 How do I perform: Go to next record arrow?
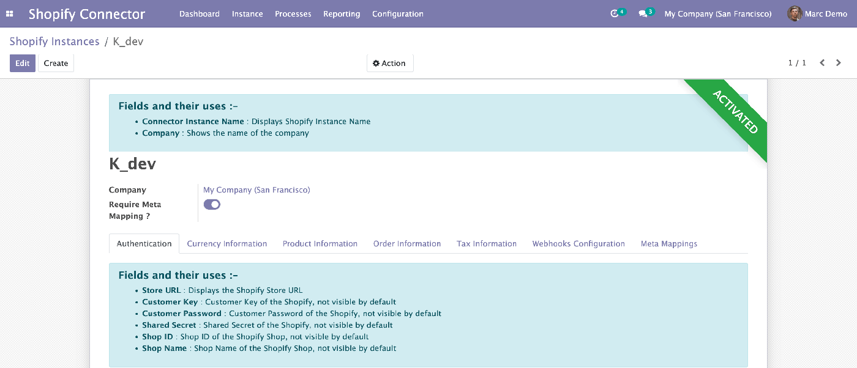[x=839, y=63]
